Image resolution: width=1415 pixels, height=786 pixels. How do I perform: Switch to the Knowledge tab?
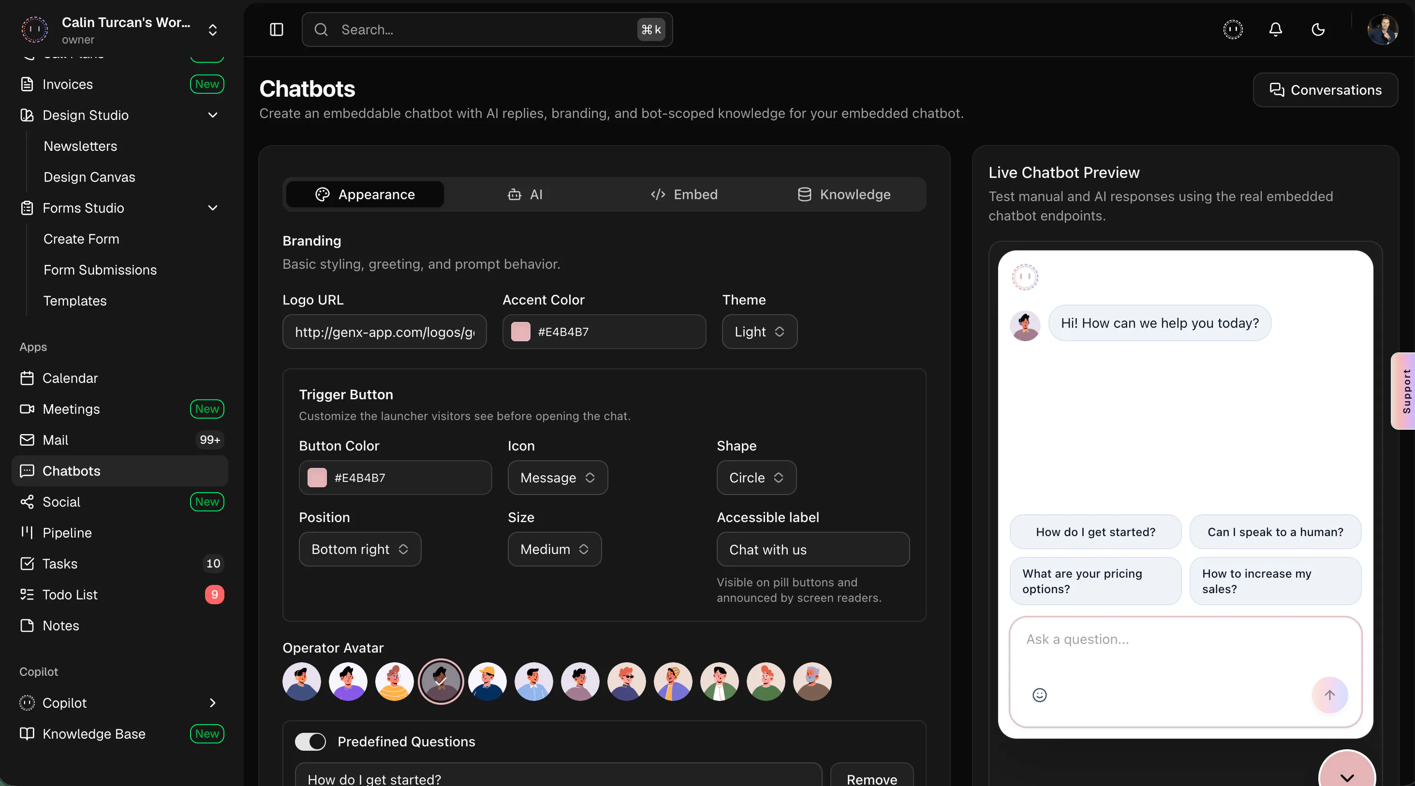coord(844,194)
